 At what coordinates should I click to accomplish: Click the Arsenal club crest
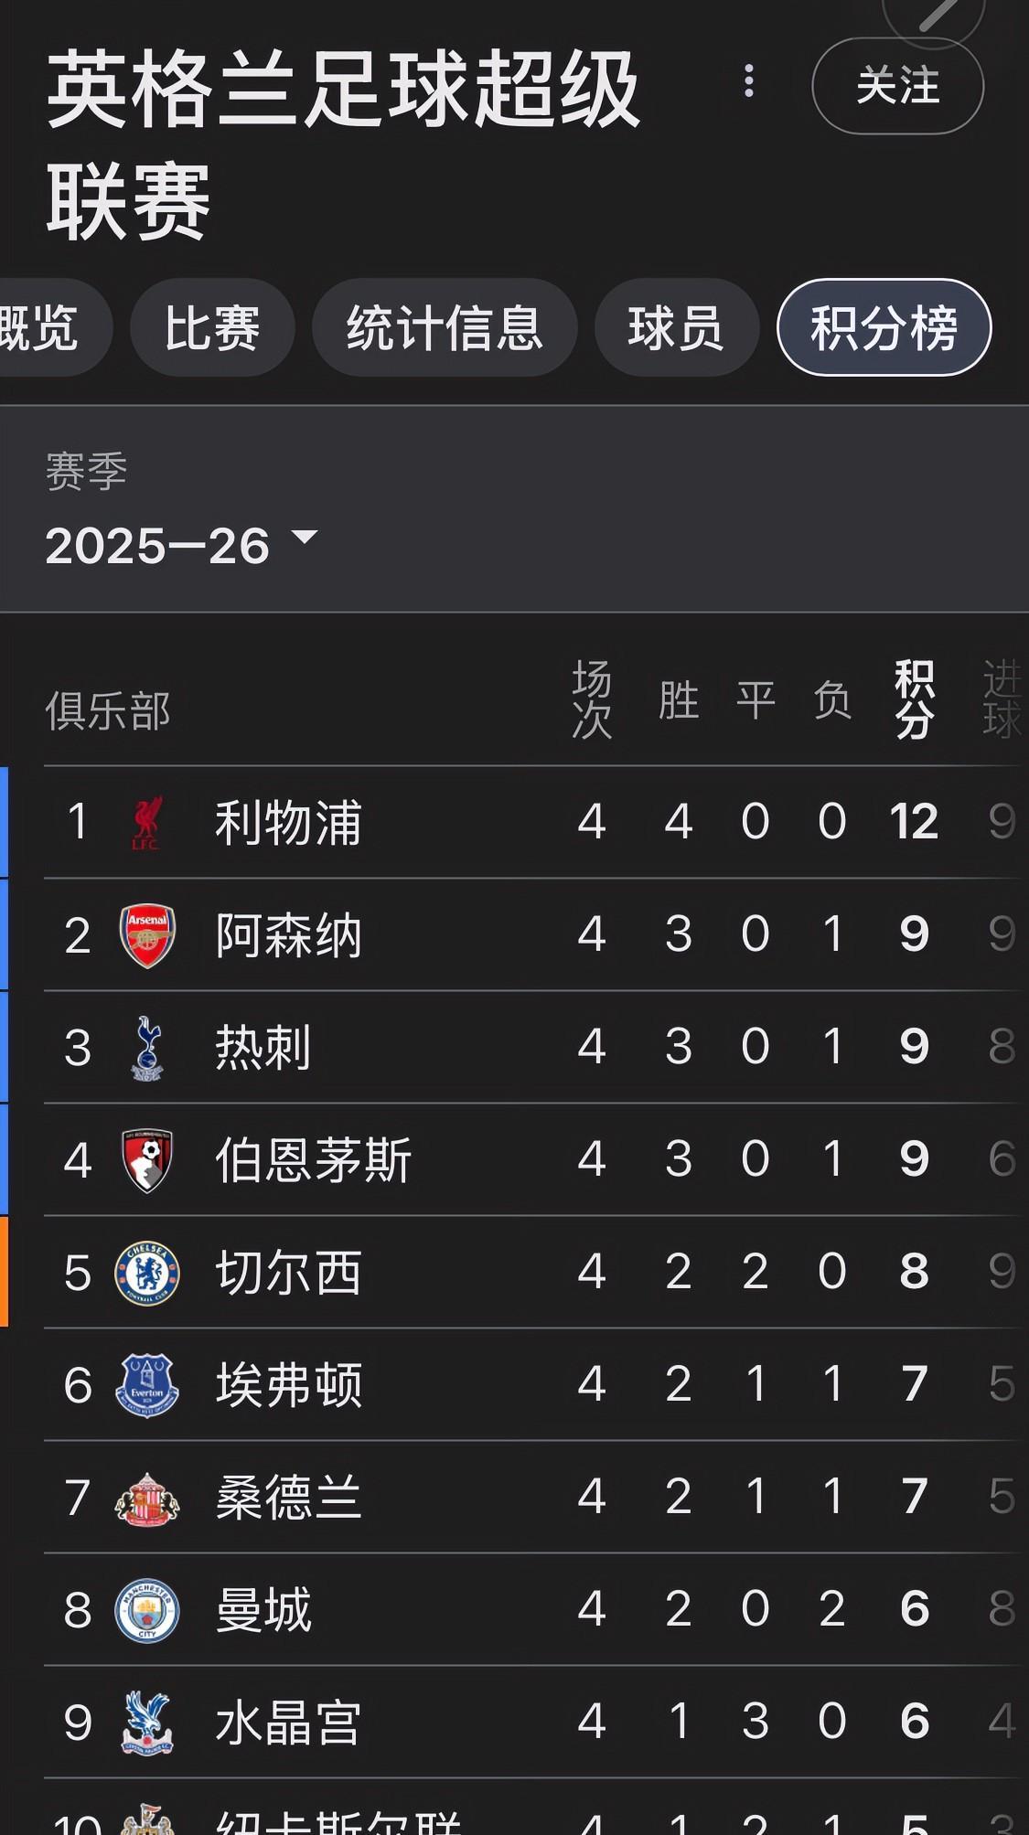point(147,935)
